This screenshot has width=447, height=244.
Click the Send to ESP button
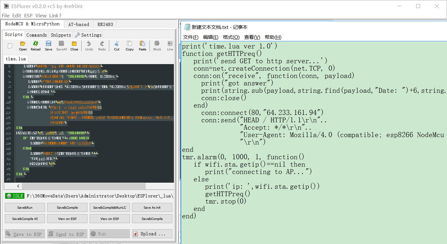click(67, 234)
